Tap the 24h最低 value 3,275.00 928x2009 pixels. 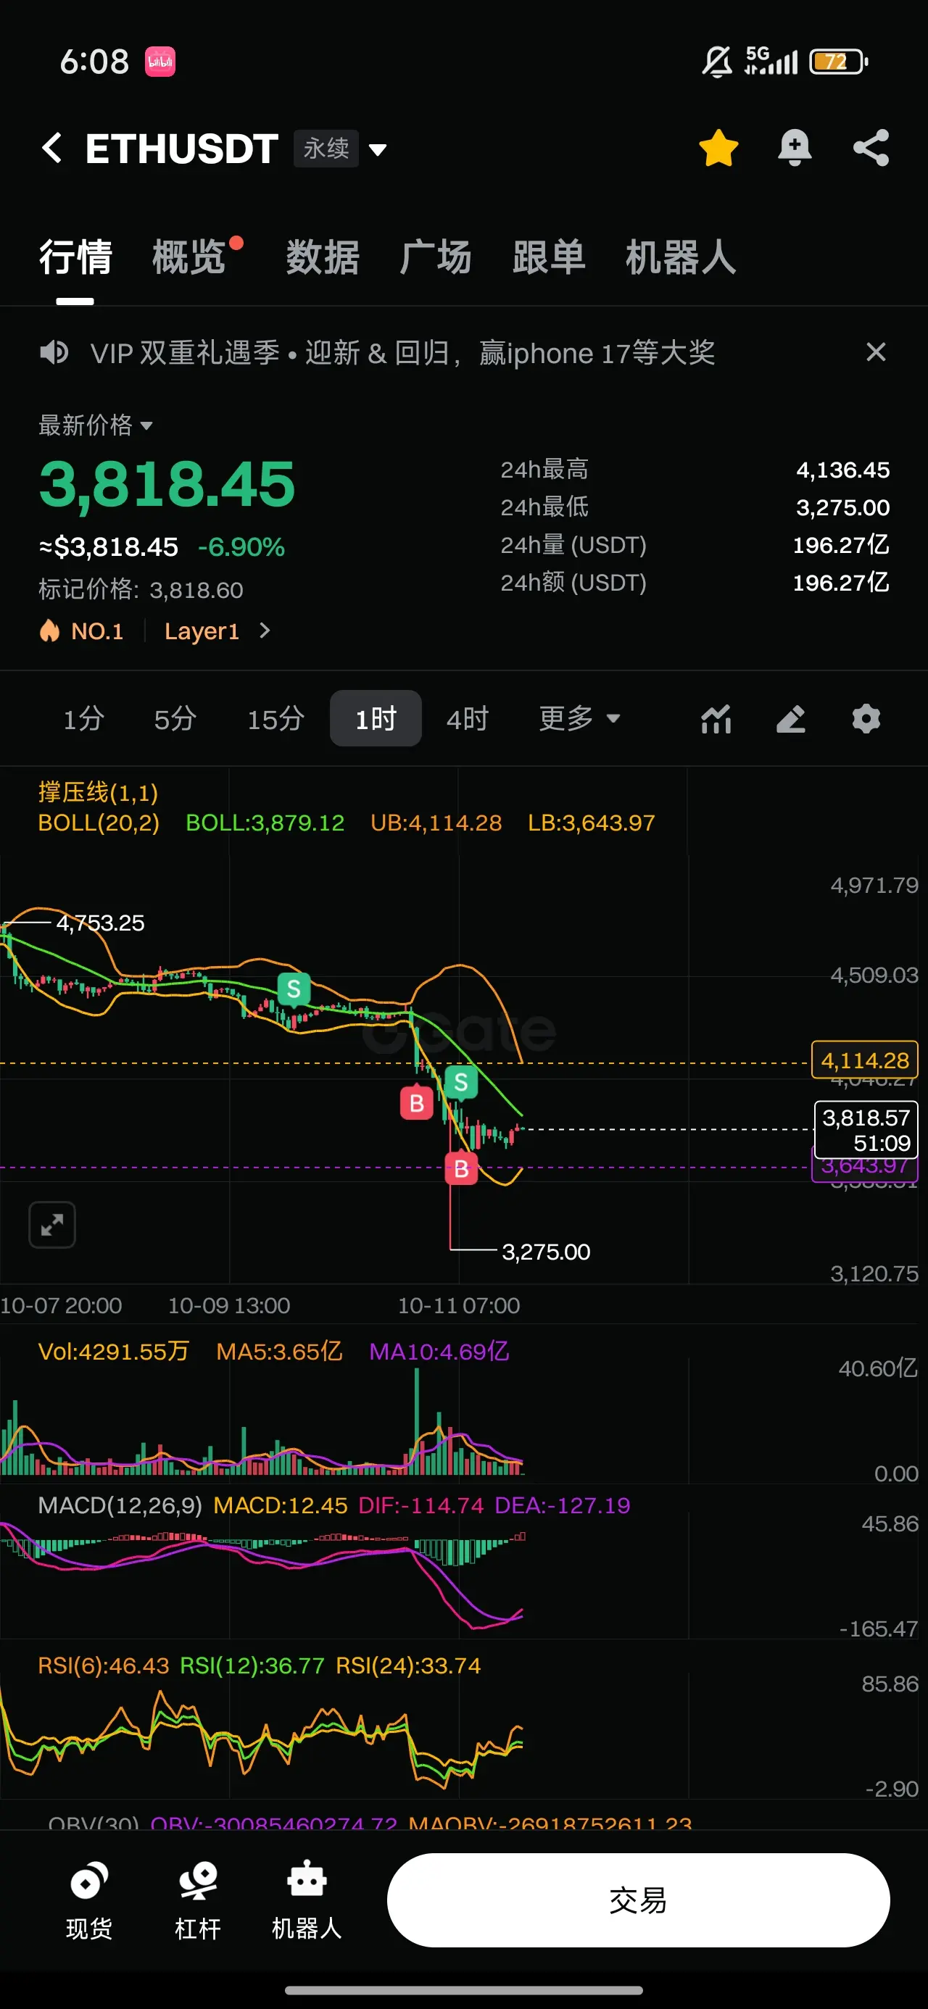coord(843,508)
